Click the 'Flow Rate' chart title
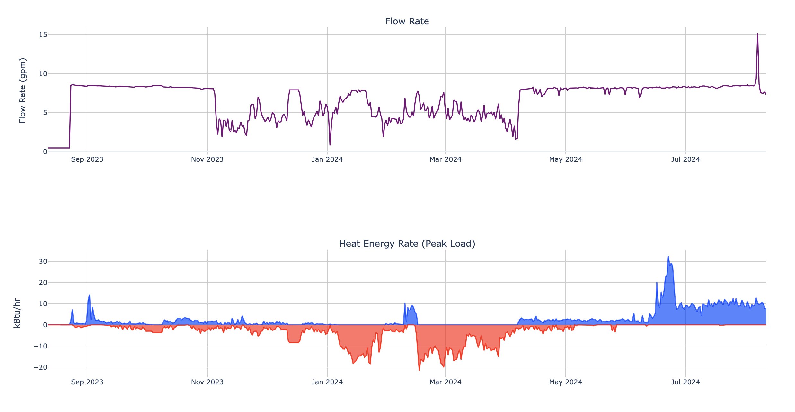Image resolution: width=795 pixels, height=412 pixels. point(407,21)
